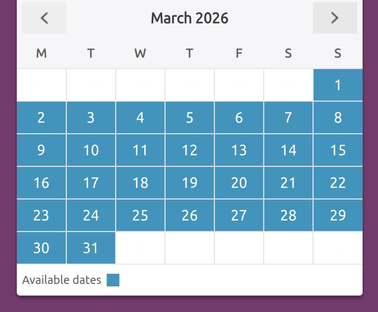Viewport: 378px width, 312px height.
Task: Select Wednesday March 25
Action: pos(140,216)
